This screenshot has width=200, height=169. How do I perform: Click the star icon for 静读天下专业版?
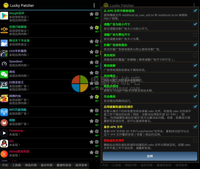[x=92, y=41]
